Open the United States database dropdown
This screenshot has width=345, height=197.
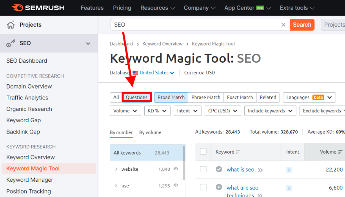[157, 73]
